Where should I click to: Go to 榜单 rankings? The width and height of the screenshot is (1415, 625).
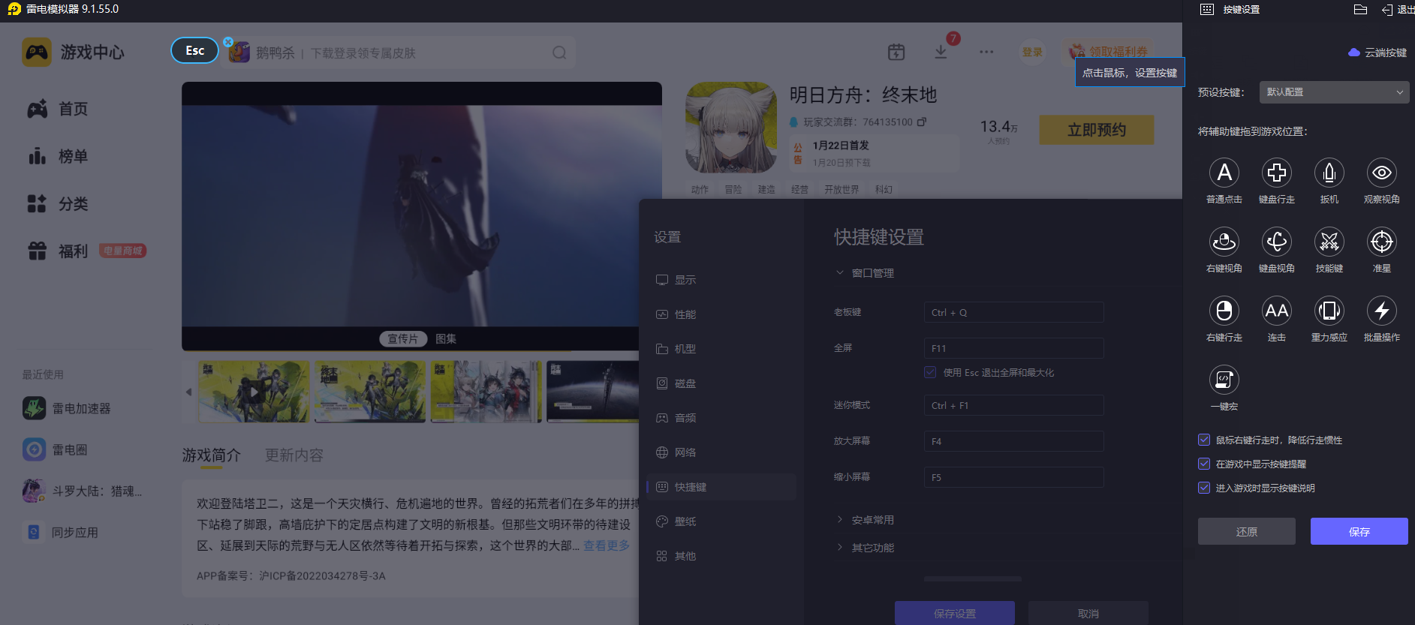coord(58,156)
